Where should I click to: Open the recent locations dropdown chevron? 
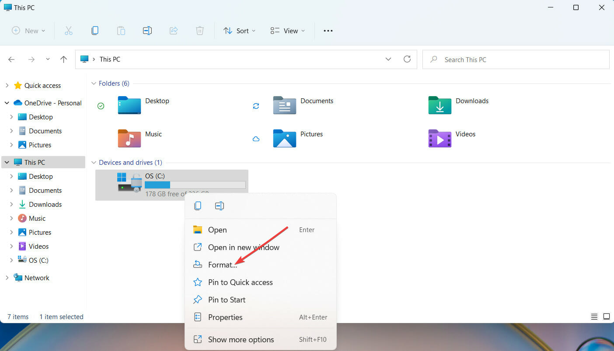click(x=48, y=59)
